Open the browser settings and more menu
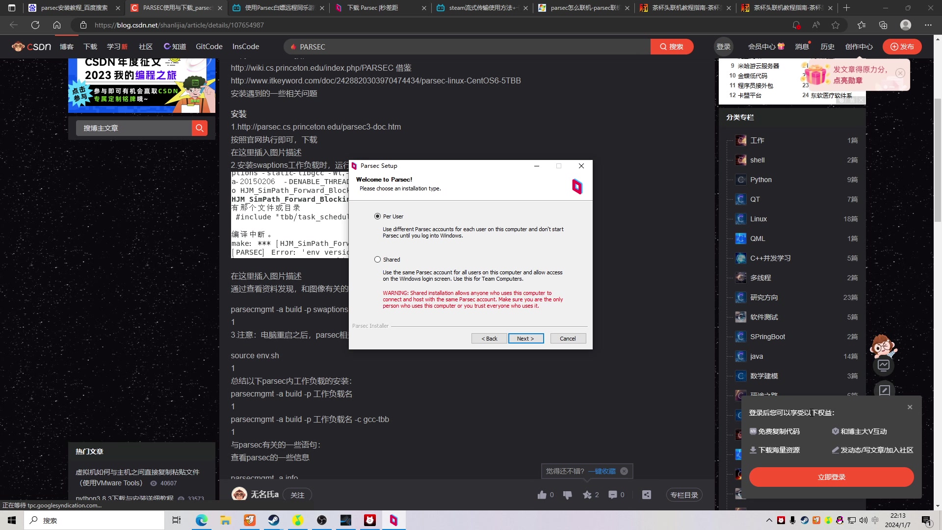 coord(928,25)
